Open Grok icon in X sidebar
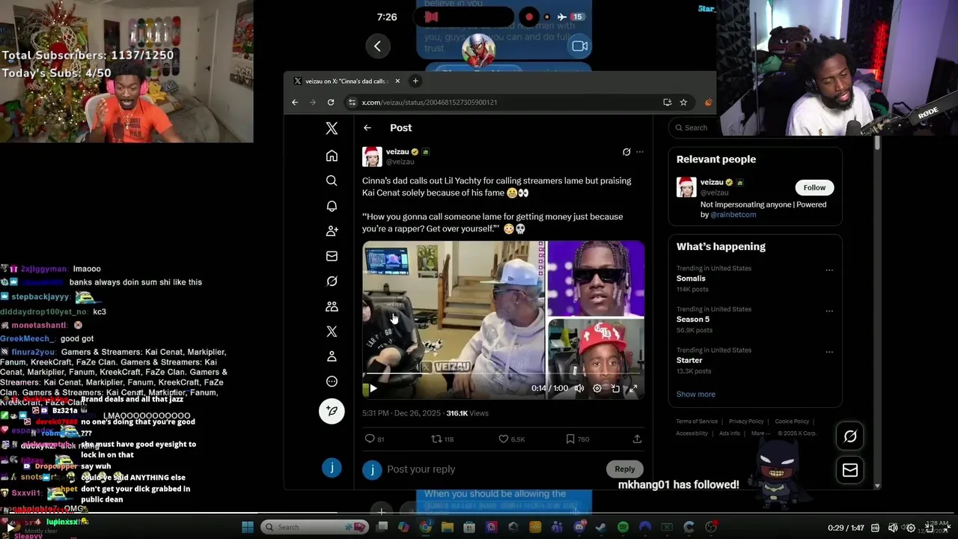Viewport: 958px width, 539px height. pos(332,281)
